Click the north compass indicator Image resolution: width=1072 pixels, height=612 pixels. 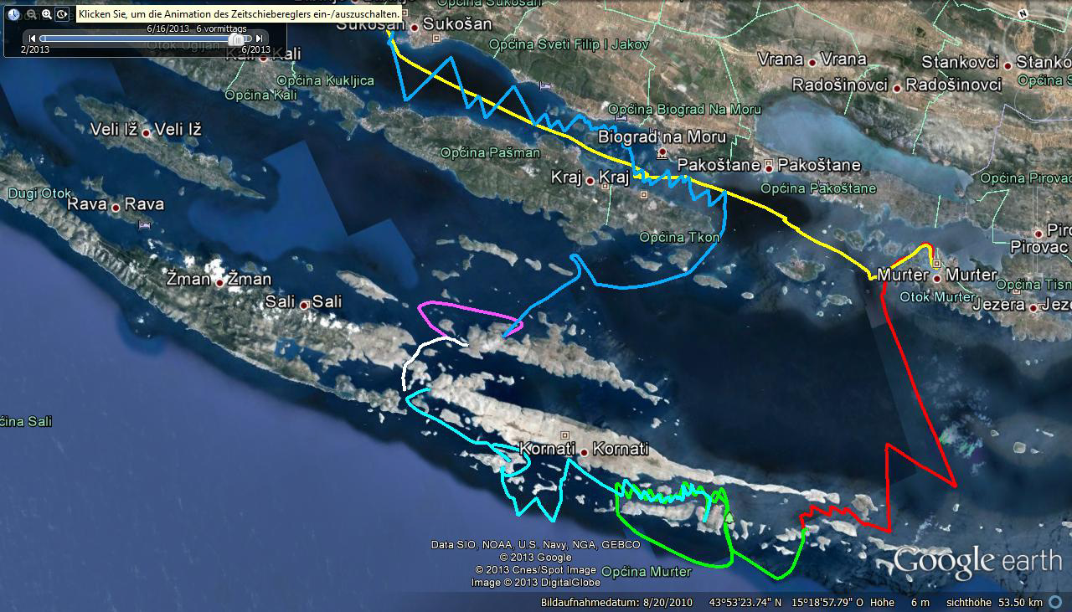click(x=1023, y=13)
